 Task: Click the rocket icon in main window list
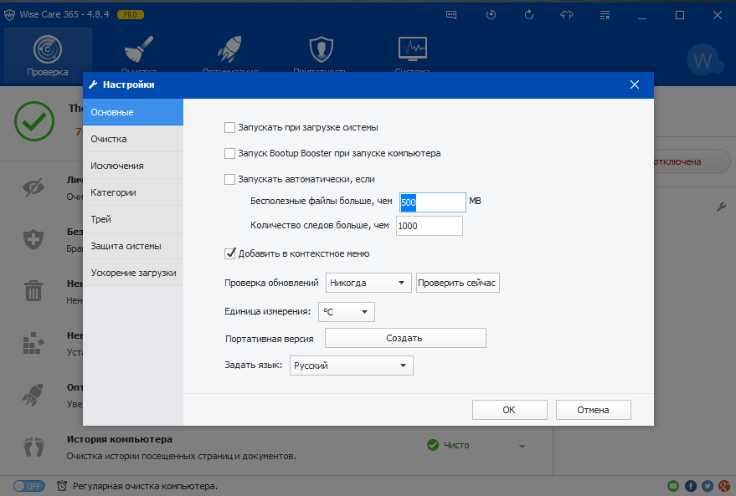[x=33, y=395]
